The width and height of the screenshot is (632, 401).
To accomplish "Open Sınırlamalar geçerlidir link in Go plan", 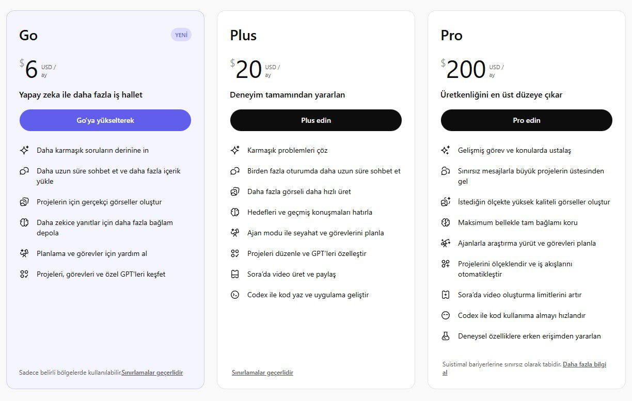I will [152, 373].
